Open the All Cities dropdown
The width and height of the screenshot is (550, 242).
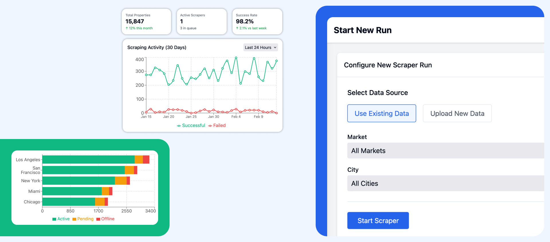(x=446, y=183)
